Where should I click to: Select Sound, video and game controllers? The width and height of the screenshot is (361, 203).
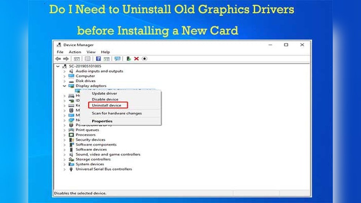click(108, 154)
